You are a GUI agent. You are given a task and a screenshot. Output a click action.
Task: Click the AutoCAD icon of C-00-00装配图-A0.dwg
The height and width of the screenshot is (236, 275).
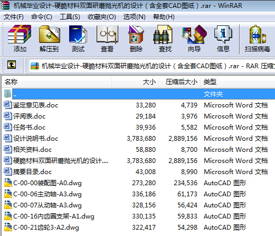8,183
